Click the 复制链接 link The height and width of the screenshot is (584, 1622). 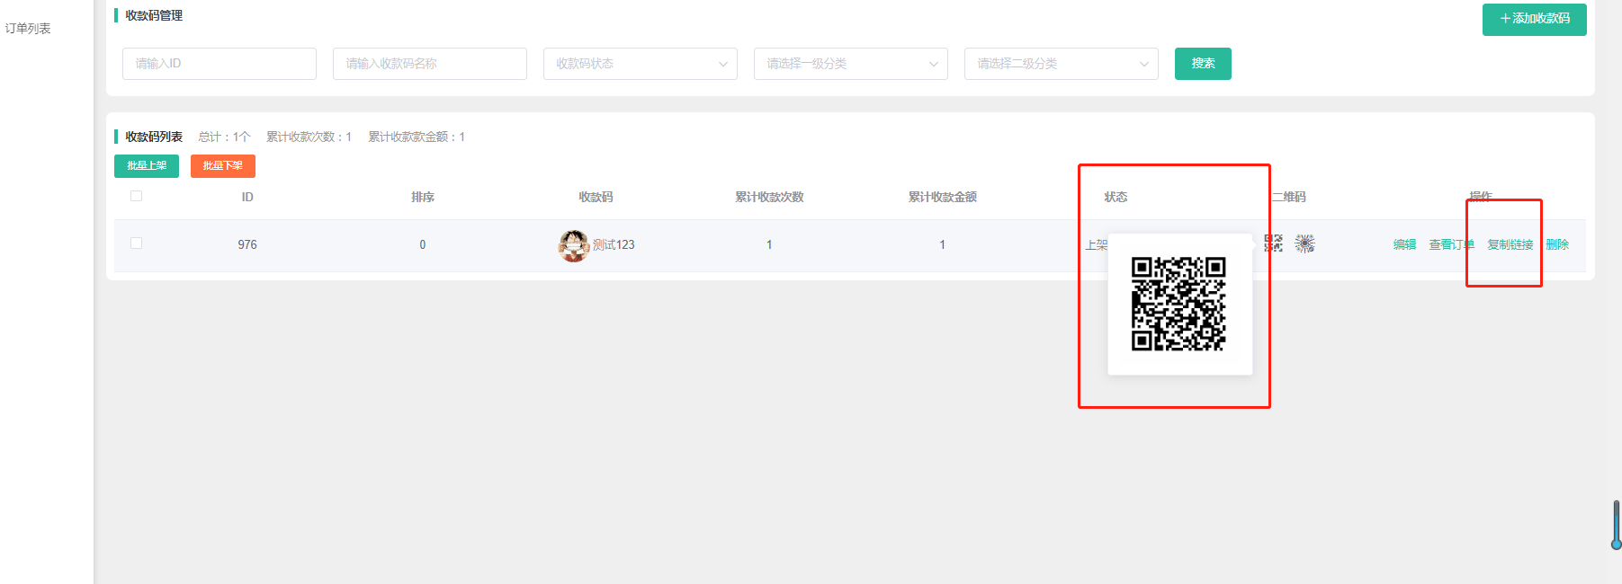click(x=1510, y=244)
